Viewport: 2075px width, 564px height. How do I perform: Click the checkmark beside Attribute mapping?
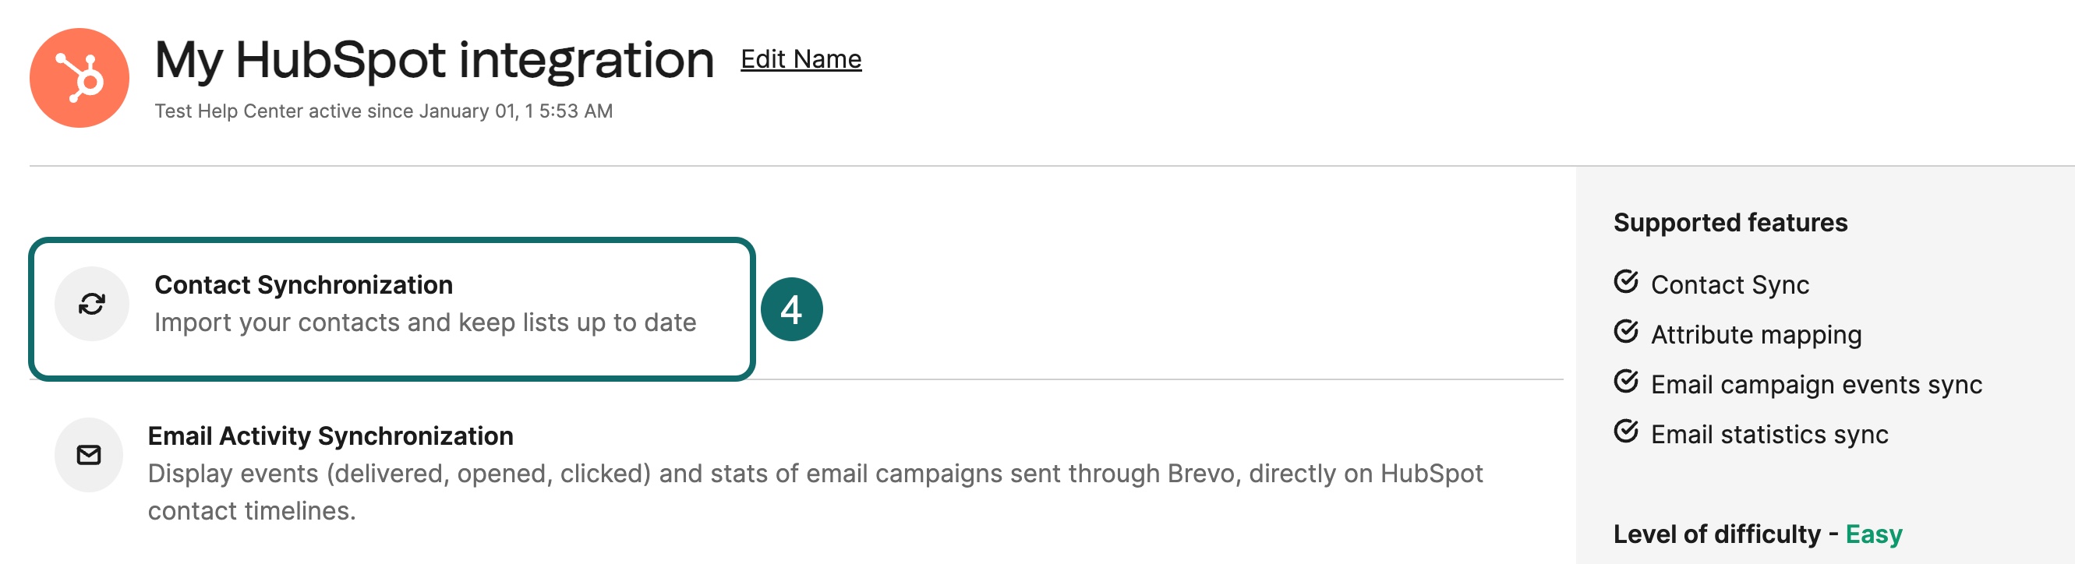[1628, 333]
